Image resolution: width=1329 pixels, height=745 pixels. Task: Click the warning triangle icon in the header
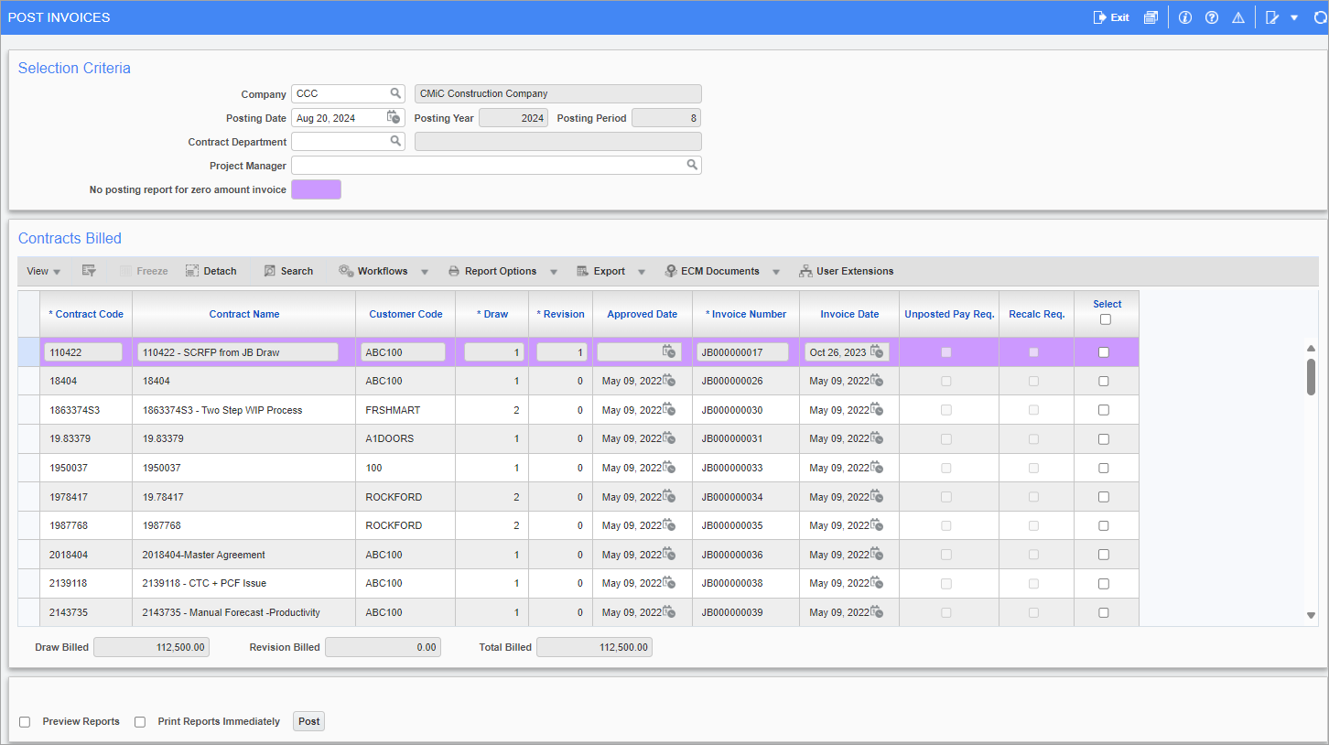pos(1237,16)
